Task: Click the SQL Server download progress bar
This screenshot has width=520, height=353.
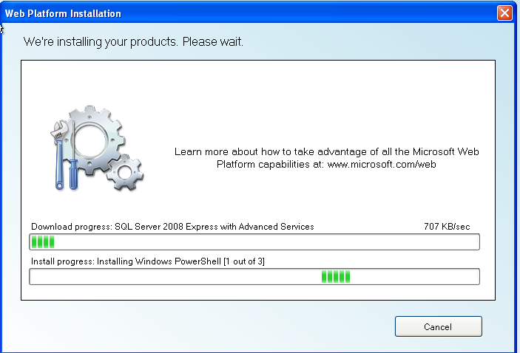Action: coord(254,241)
